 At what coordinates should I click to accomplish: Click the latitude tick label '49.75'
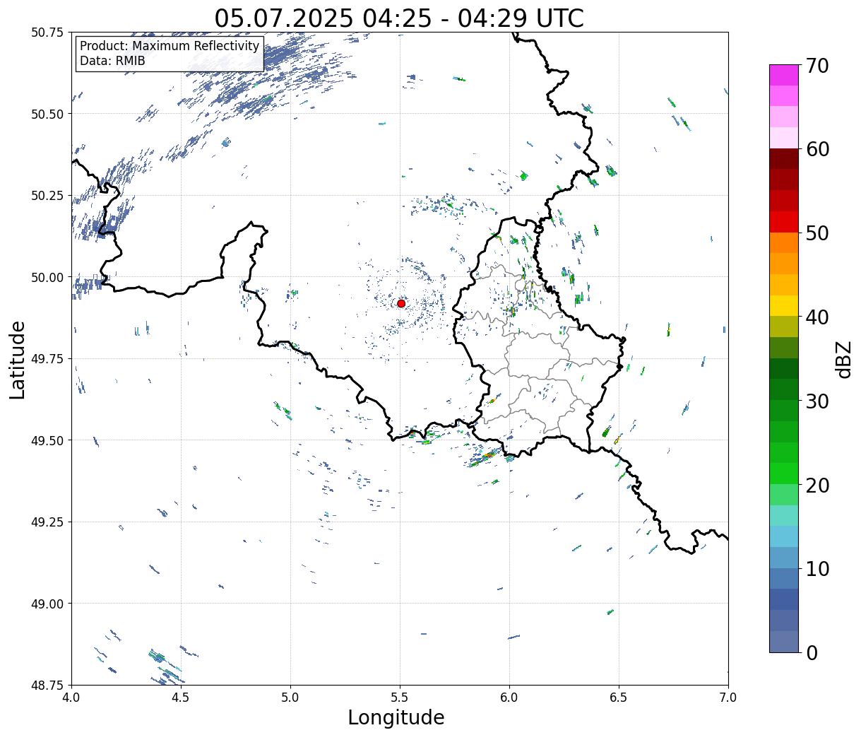click(x=47, y=359)
